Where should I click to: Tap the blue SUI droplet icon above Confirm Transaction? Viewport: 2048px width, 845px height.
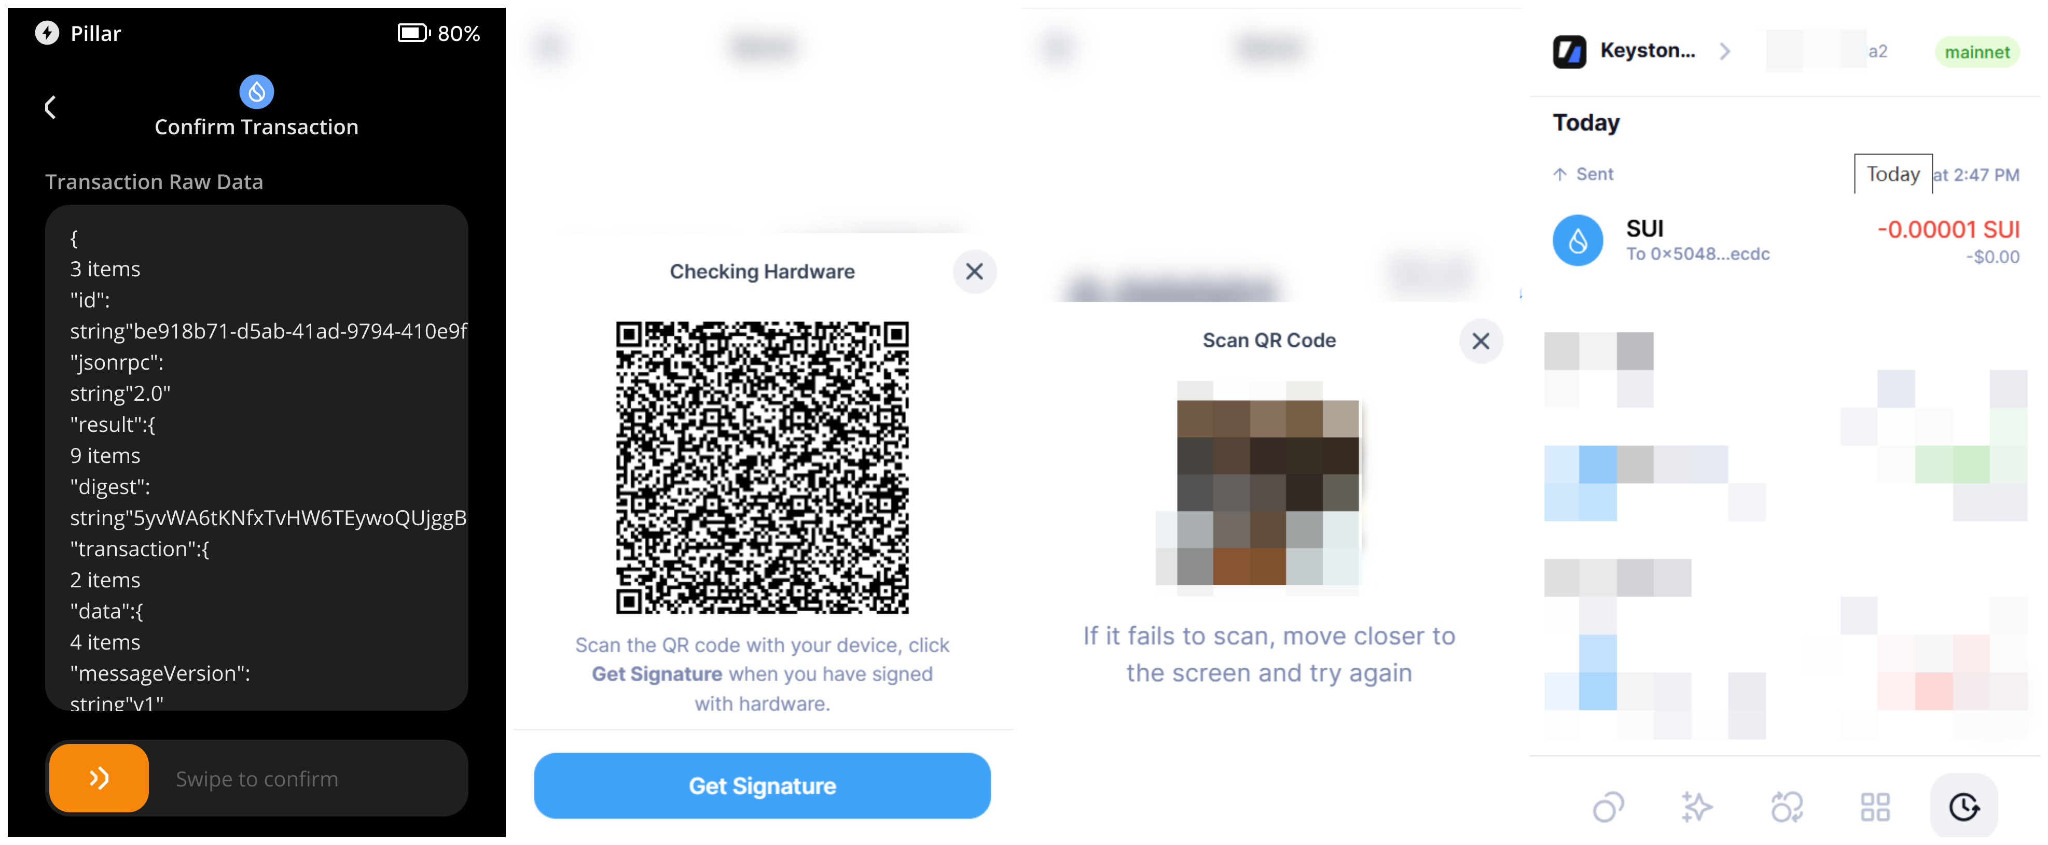256,92
